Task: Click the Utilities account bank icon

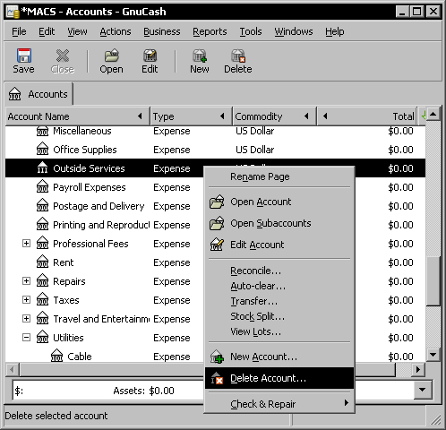Action: point(42,338)
